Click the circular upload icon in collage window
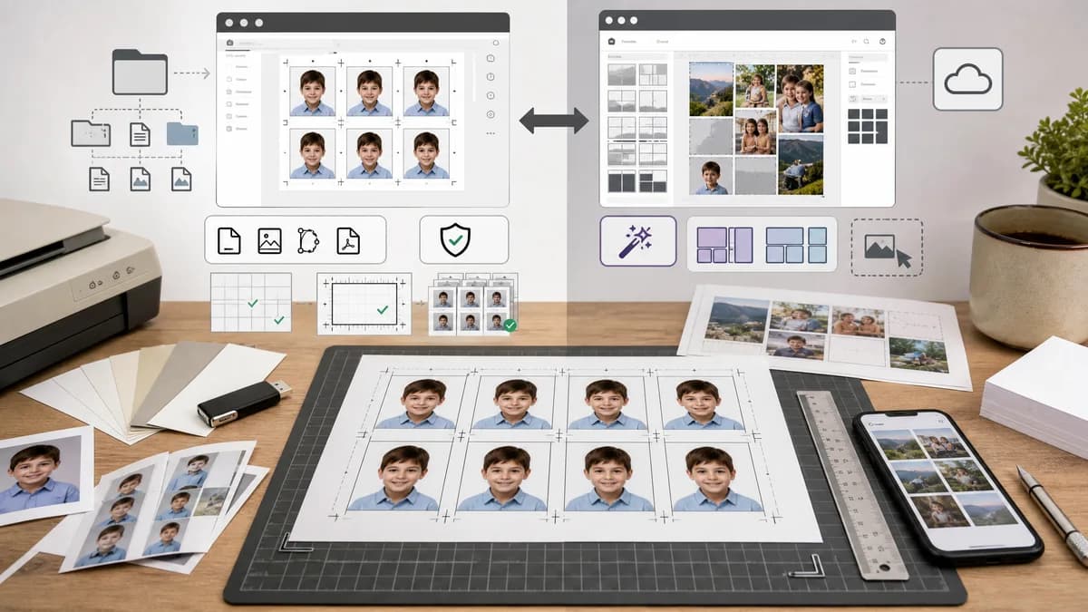This screenshot has width=1088, height=612. click(882, 41)
